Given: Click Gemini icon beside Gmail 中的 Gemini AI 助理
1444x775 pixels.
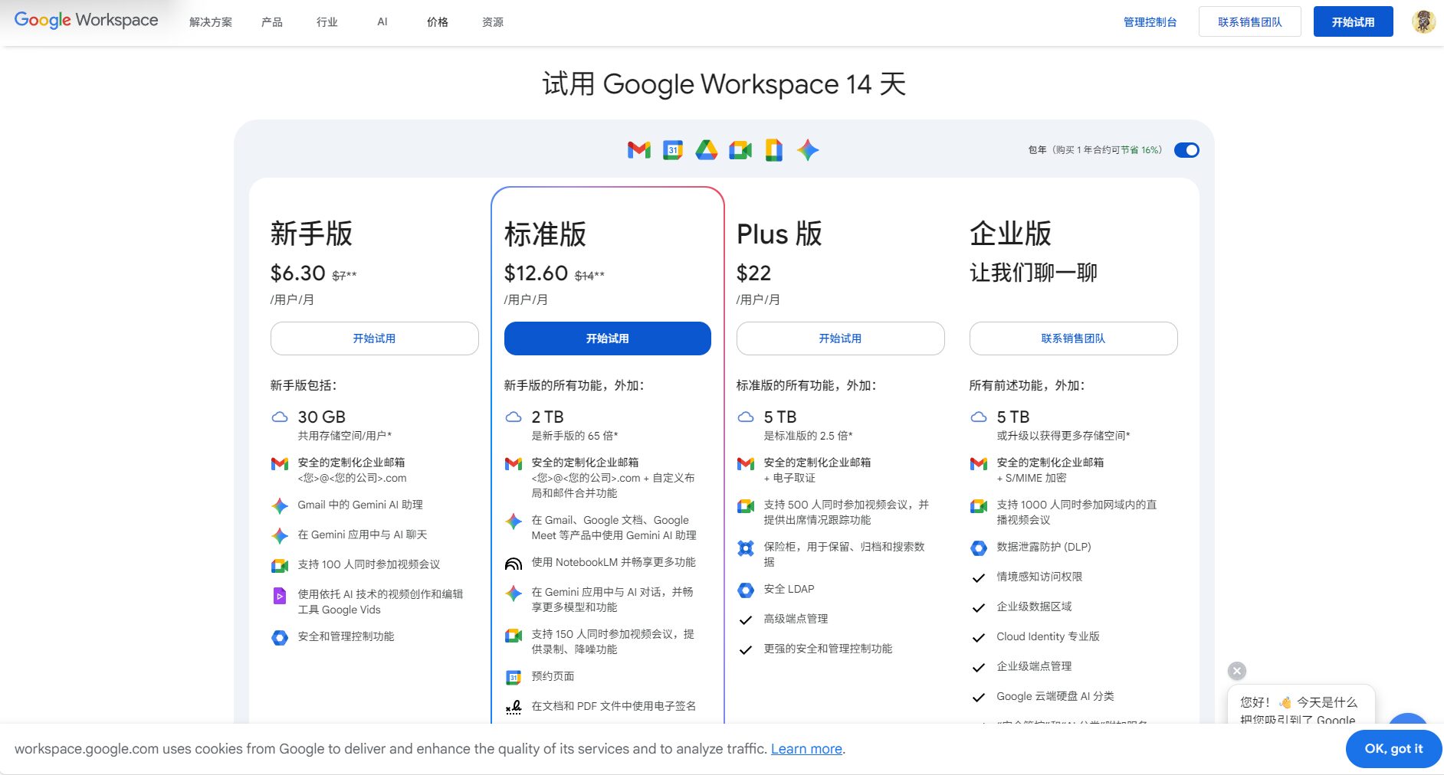Looking at the screenshot, I should [280, 505].
